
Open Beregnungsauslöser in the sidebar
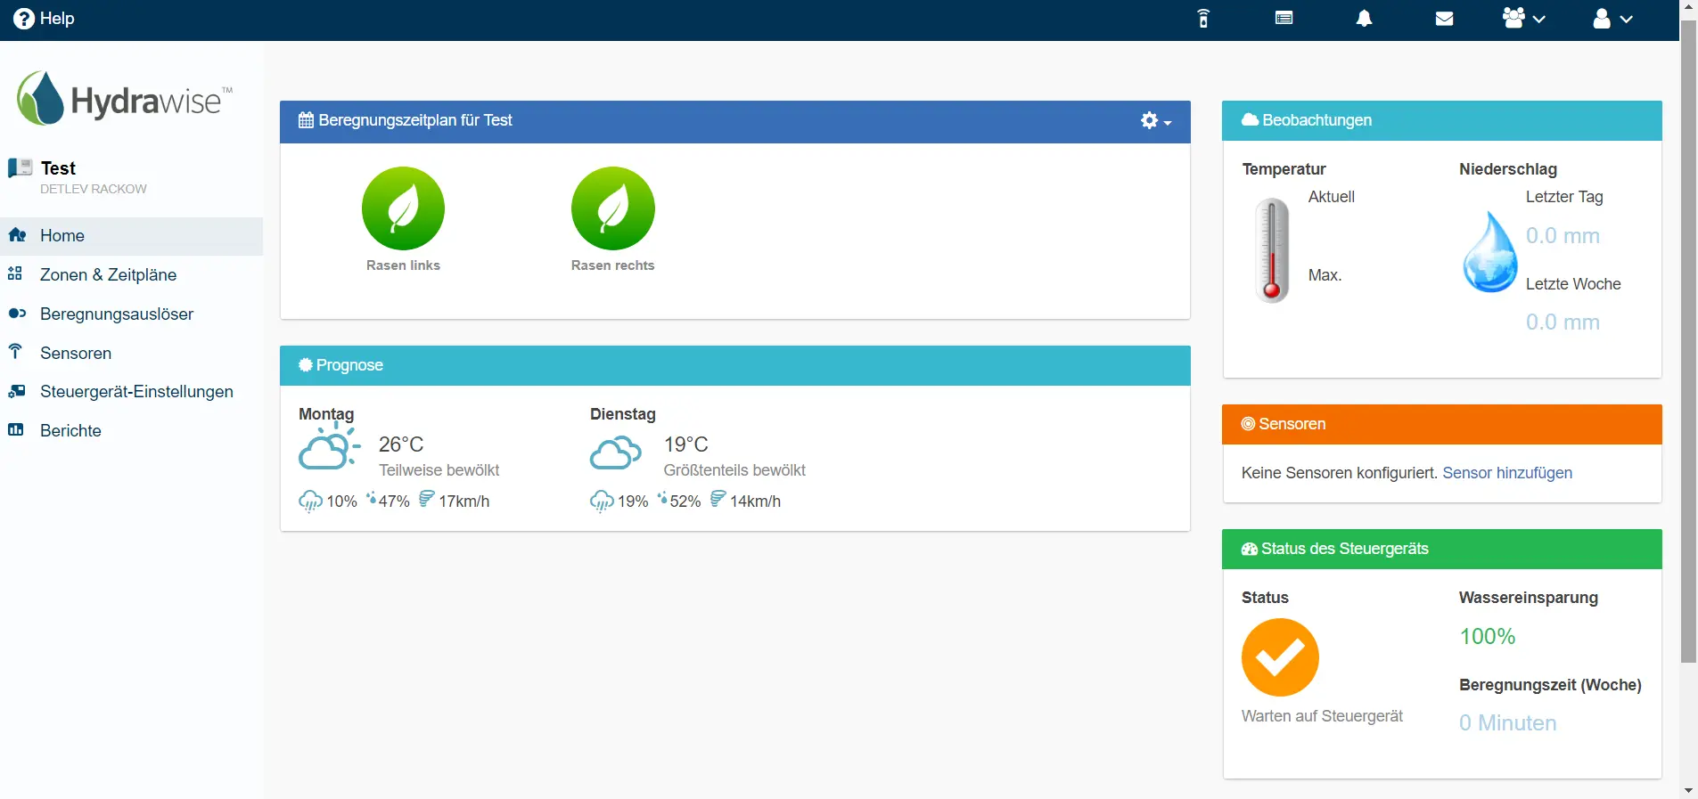coord(116,314)
